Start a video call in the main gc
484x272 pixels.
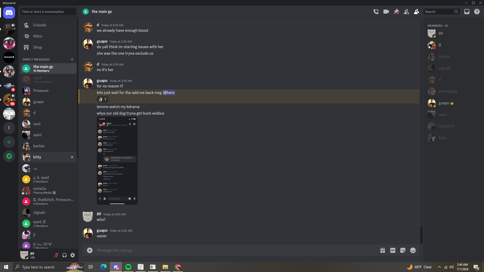pyautogui.click(x=386, y=12)
